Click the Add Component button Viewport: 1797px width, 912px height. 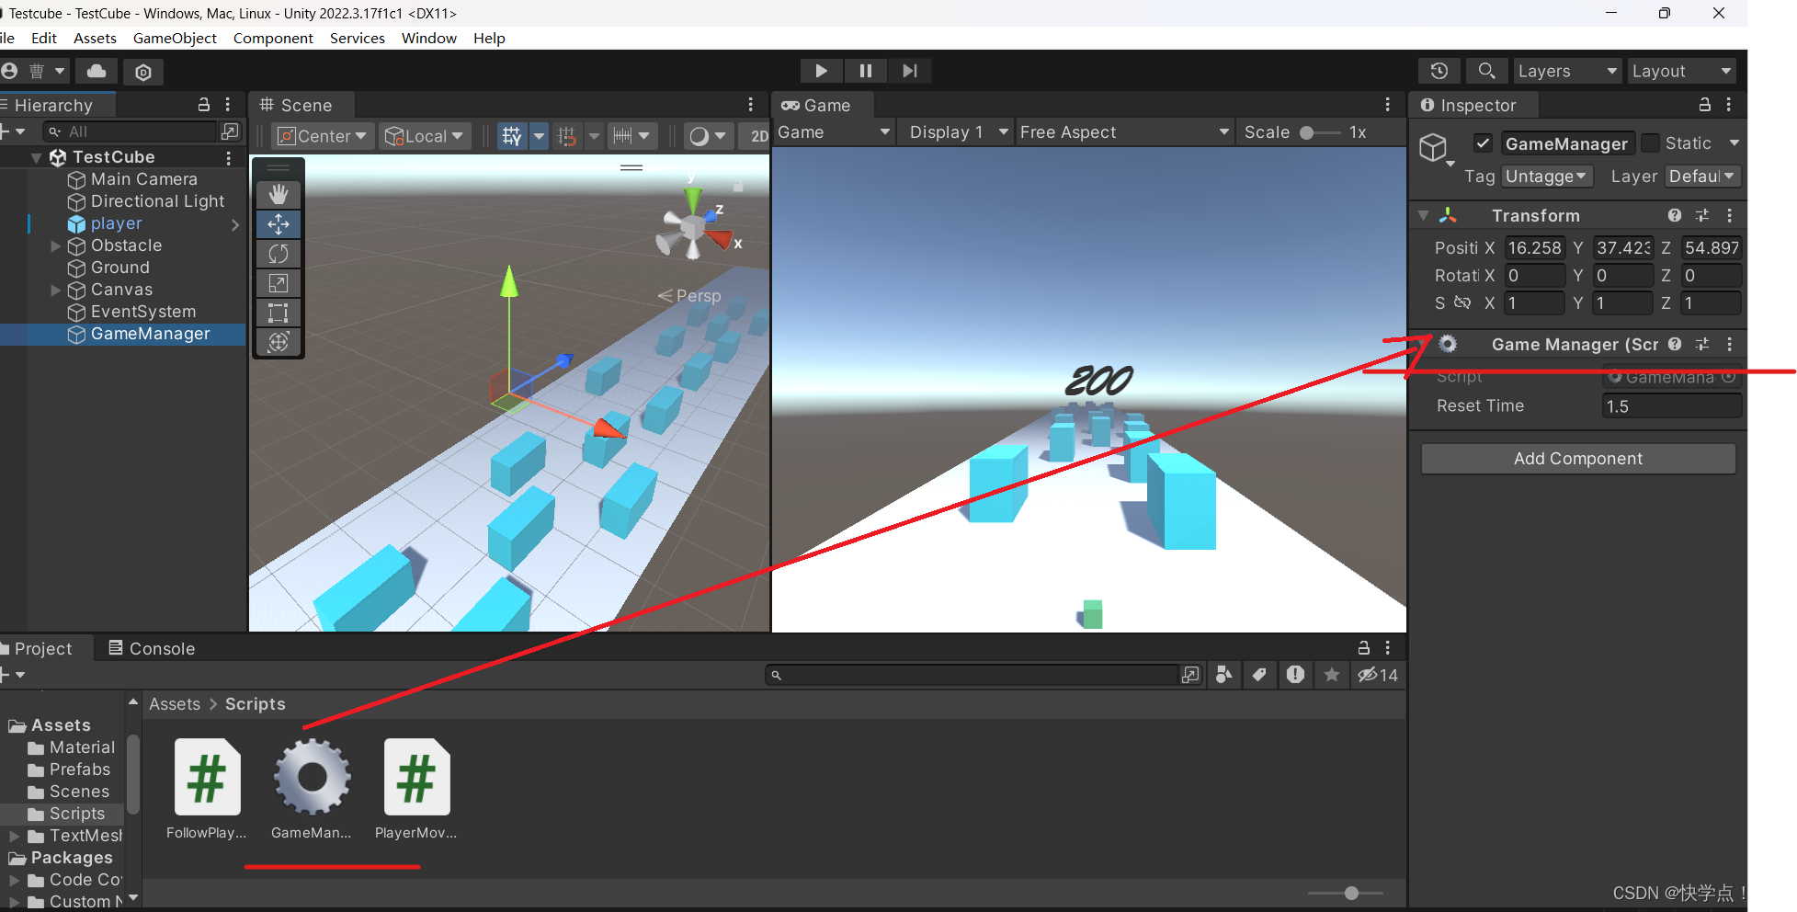1577,458
